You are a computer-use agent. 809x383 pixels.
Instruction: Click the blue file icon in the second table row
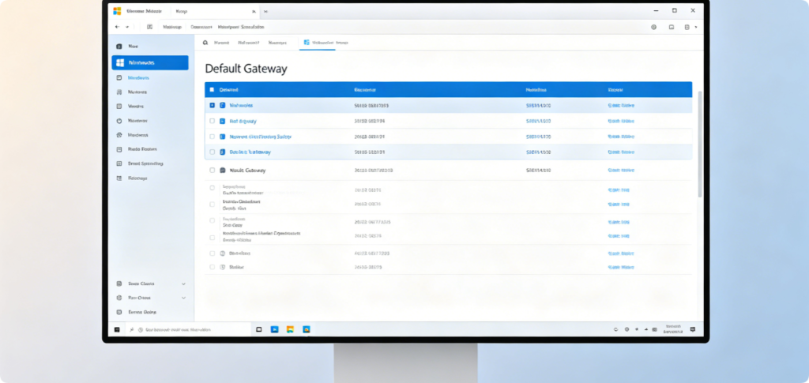tap(222, 121)
